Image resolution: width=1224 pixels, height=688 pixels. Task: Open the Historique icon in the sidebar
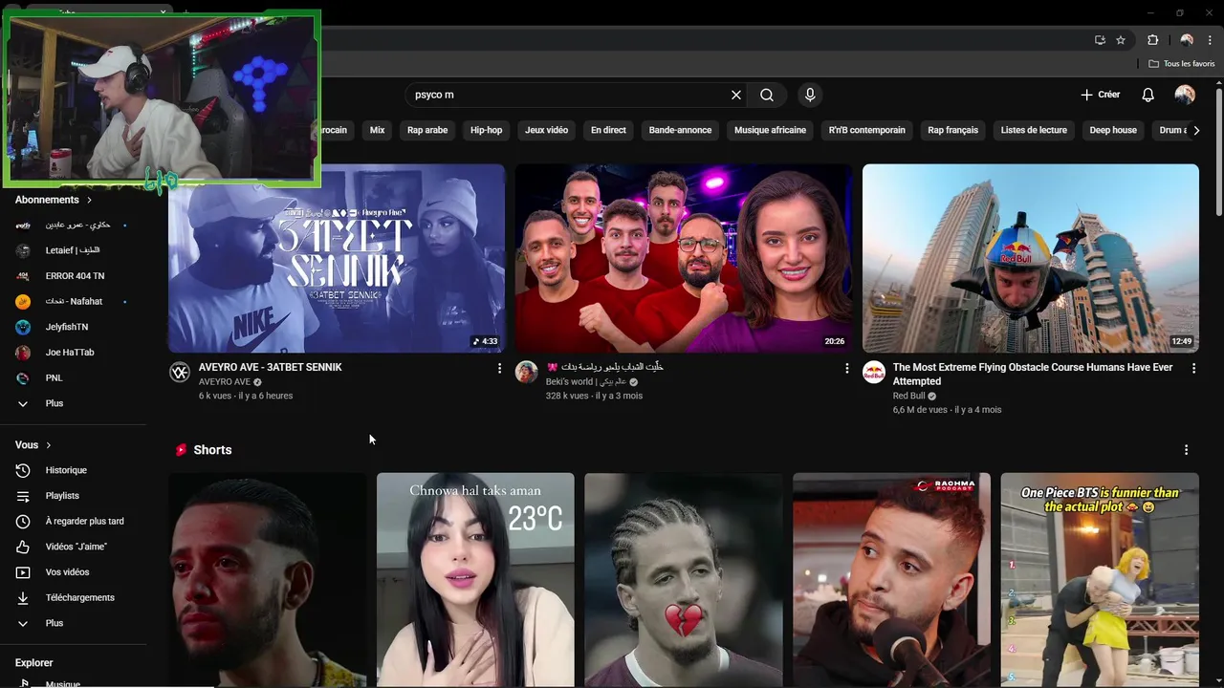pyautogui.click(x=24, y=470)
